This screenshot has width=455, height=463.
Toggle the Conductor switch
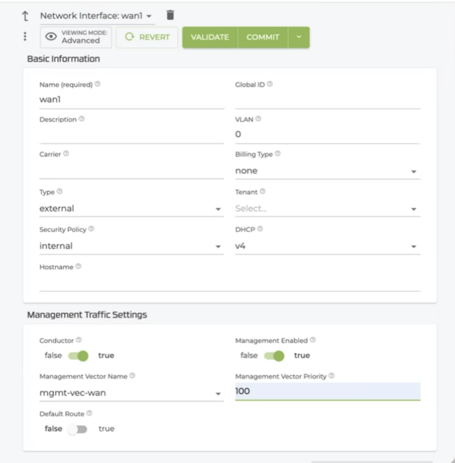point(78,356)
